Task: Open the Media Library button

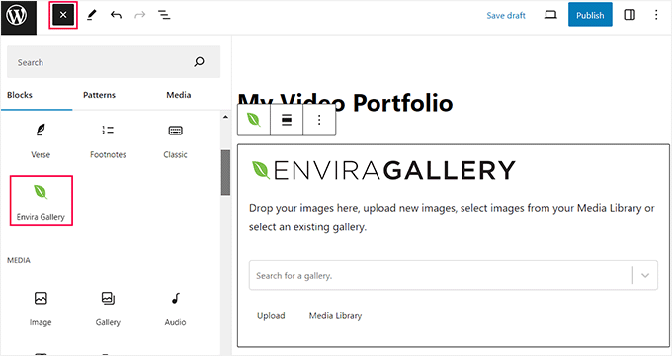Action: click(x=336, y=316)
